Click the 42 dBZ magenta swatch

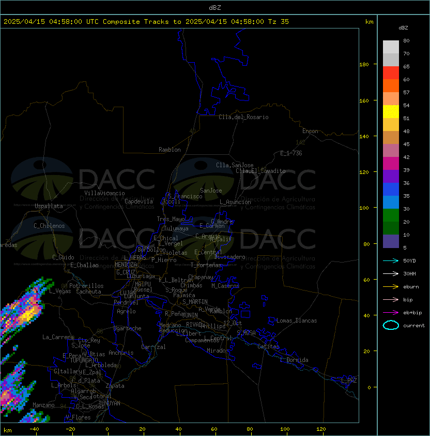391,164
